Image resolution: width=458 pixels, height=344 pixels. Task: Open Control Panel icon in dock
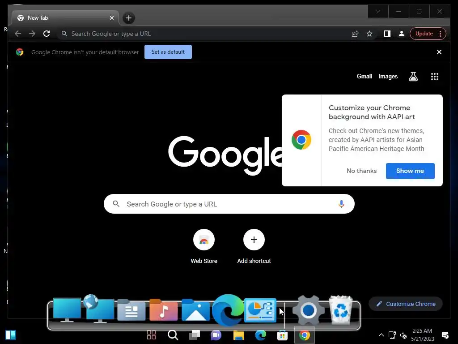260,310
